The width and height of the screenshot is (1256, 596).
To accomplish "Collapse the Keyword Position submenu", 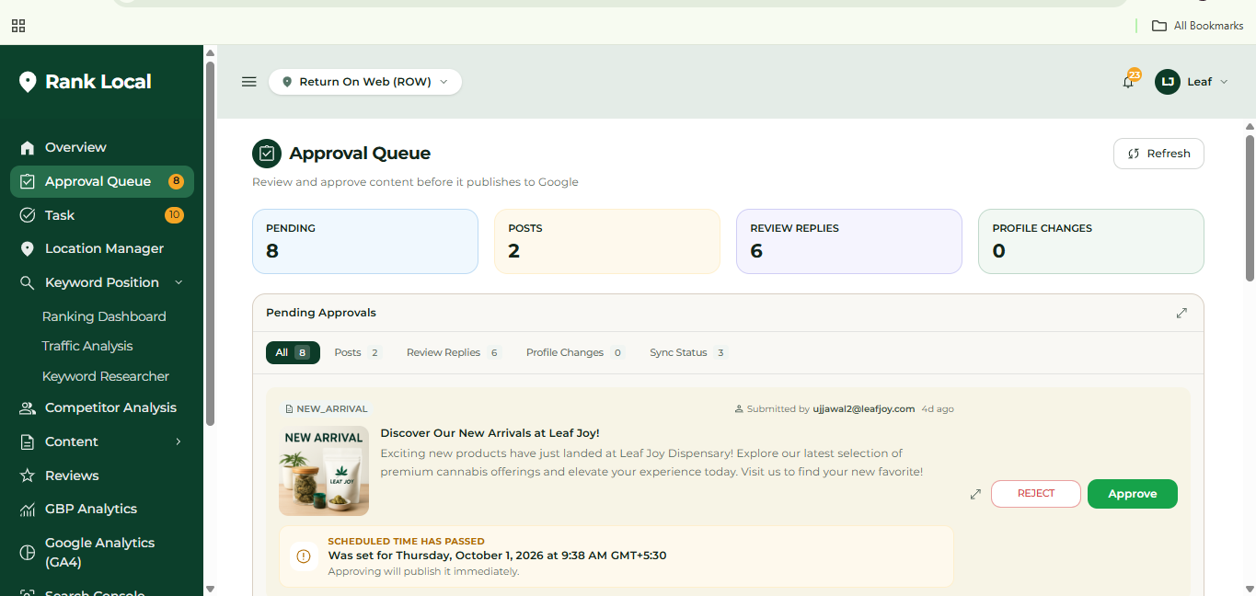I will click(179, 283).
